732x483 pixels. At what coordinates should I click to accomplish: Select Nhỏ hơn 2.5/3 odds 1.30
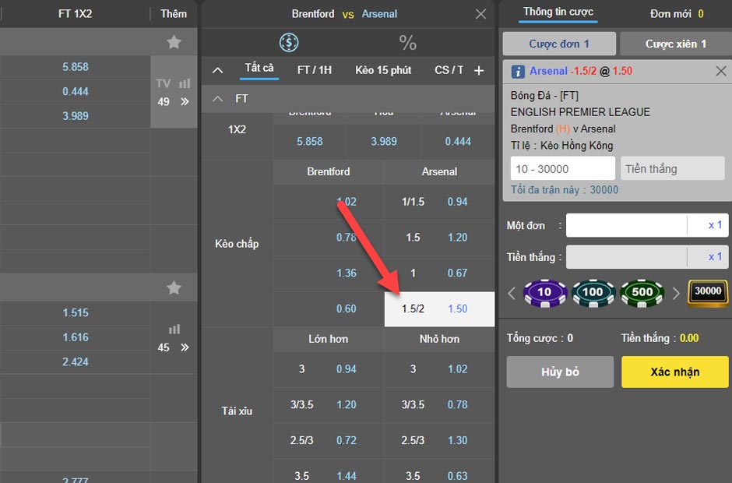pyautogui.click(x=439, y=440)
